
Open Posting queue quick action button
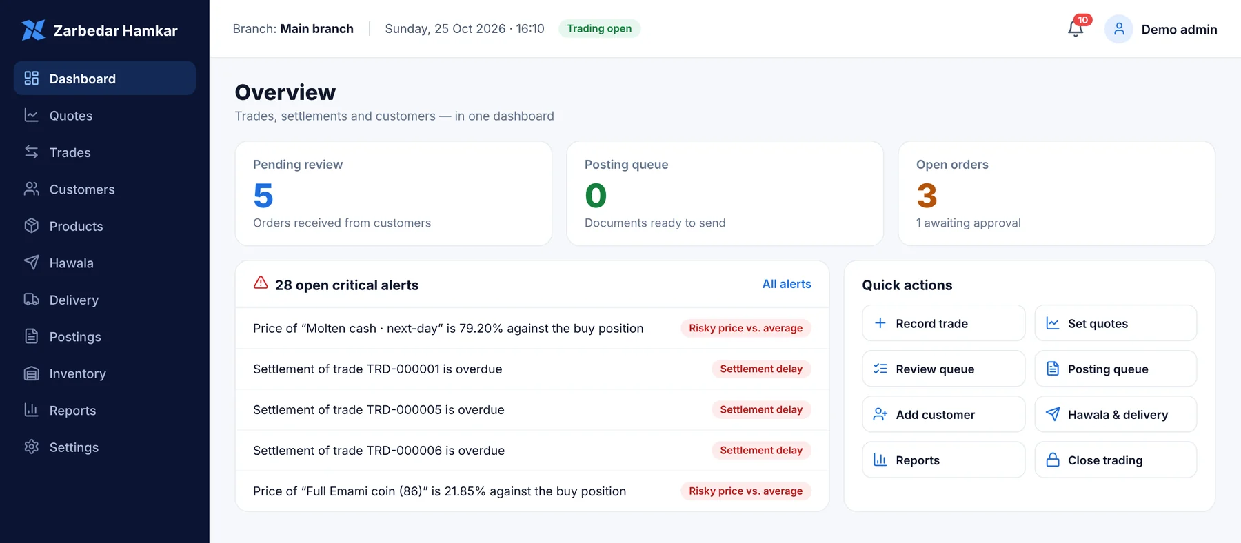pos(1116,369)
